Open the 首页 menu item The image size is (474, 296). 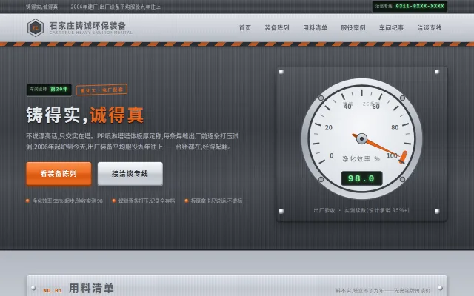click(245, 28)
